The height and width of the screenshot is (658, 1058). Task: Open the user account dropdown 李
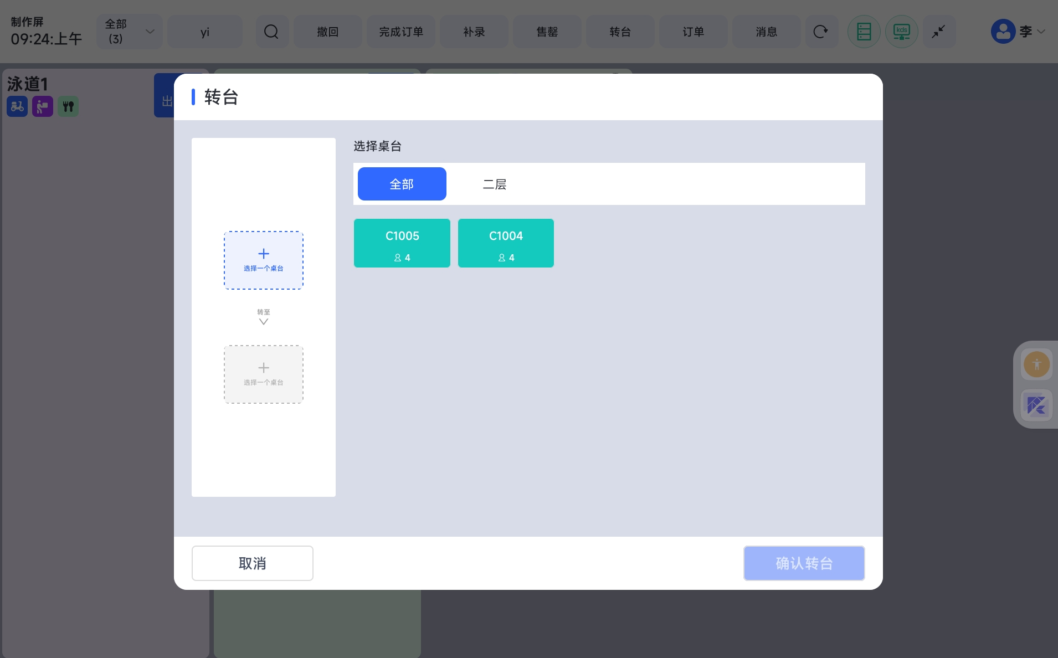tap(1018, 32)
